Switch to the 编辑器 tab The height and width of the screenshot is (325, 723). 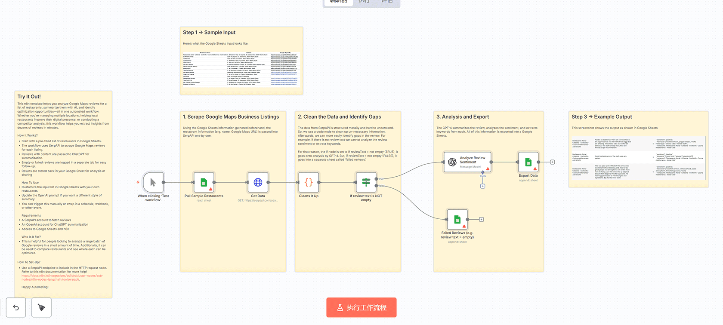click(x=338, y=2)
